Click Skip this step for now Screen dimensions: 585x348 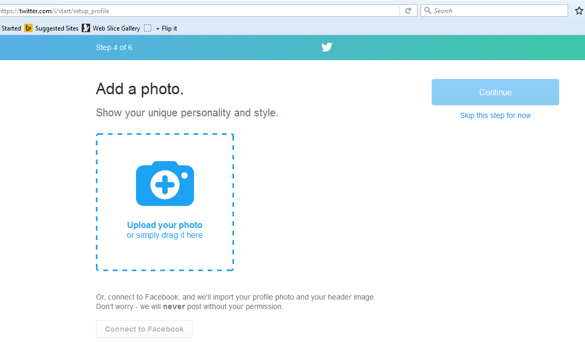pos(495,115)
